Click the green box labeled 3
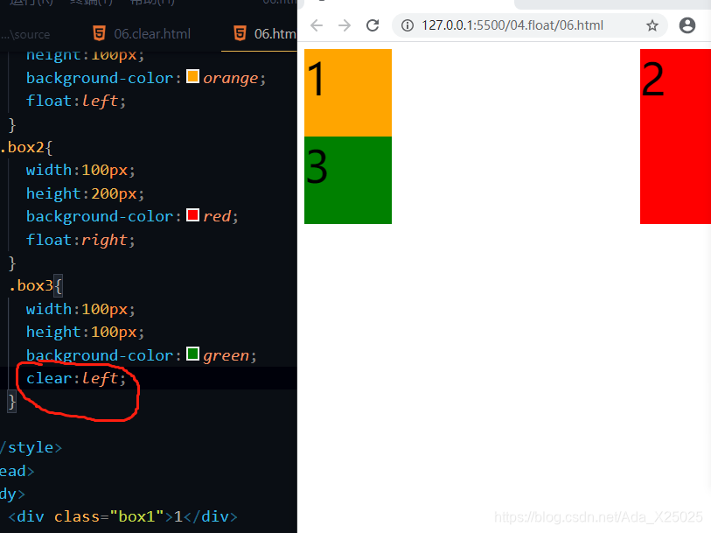The image size is (711, 533). (348, 180)
